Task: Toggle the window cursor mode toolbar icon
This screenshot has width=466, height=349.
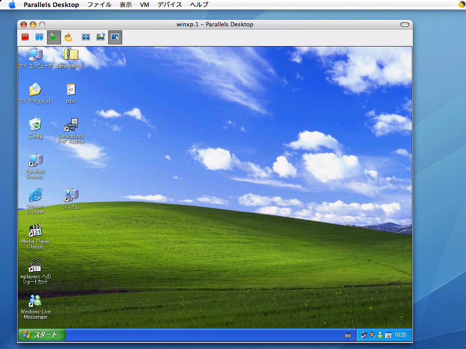Action: (x=115, y=37)
